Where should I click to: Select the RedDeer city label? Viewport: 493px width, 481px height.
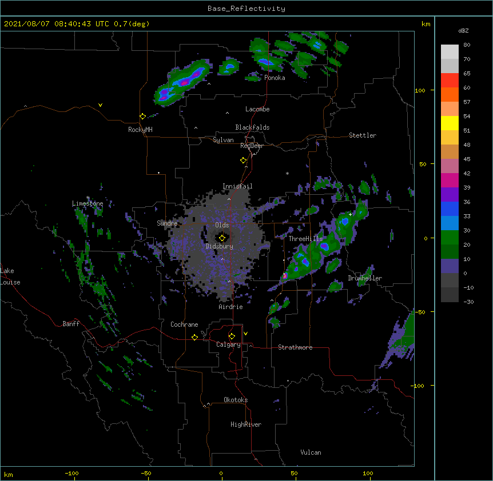(x=252, y=146)
